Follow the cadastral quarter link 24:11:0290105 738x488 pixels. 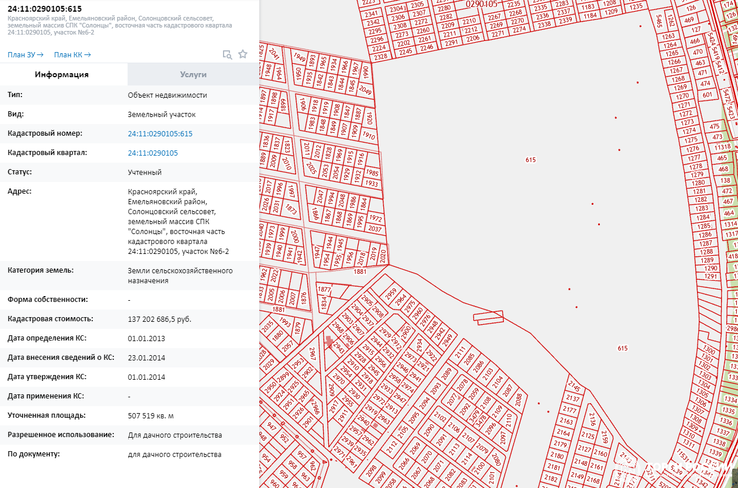tap(153, 153)
